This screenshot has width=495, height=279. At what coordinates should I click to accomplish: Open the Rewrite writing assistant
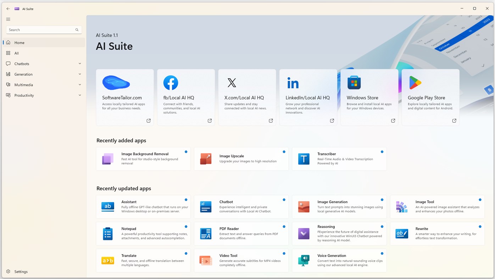click(x=401, y=233)
